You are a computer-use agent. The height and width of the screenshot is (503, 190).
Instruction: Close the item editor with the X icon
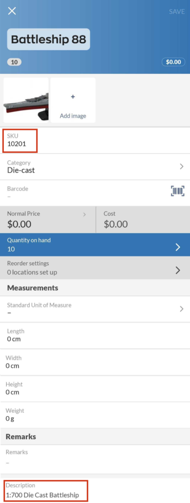(x=12, y=11)
